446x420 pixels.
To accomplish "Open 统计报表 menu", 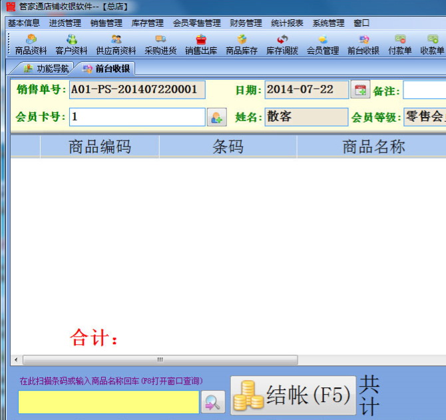I will (x=288, y=23).
